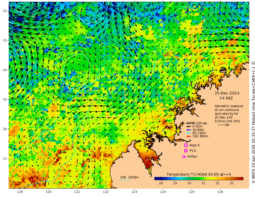This screenshot has height=197, width=255.
Task: Click the 'Argo 0' legend label
Action: pyautogui.click(x=194, y=145)
